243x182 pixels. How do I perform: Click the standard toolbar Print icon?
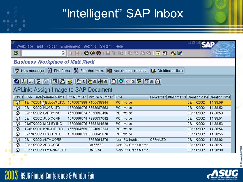(108, 53)
